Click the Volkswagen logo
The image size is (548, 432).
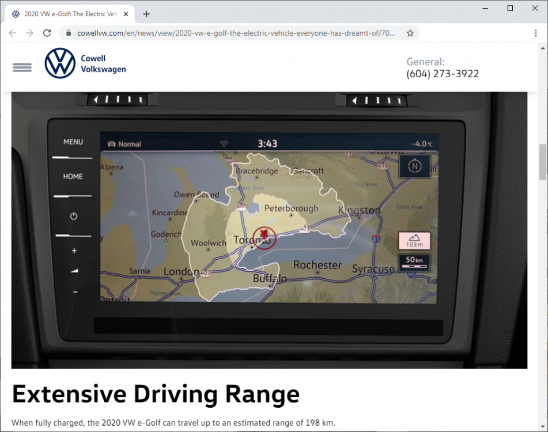60,63
